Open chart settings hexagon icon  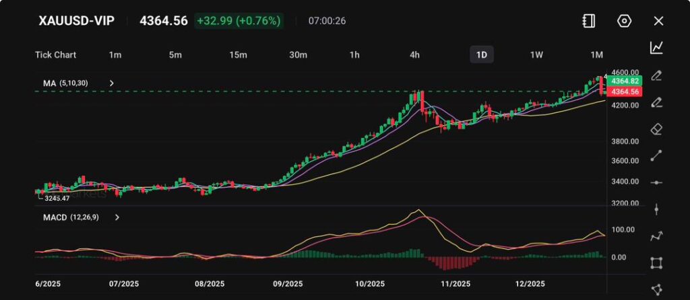click(x=624, y=21)
